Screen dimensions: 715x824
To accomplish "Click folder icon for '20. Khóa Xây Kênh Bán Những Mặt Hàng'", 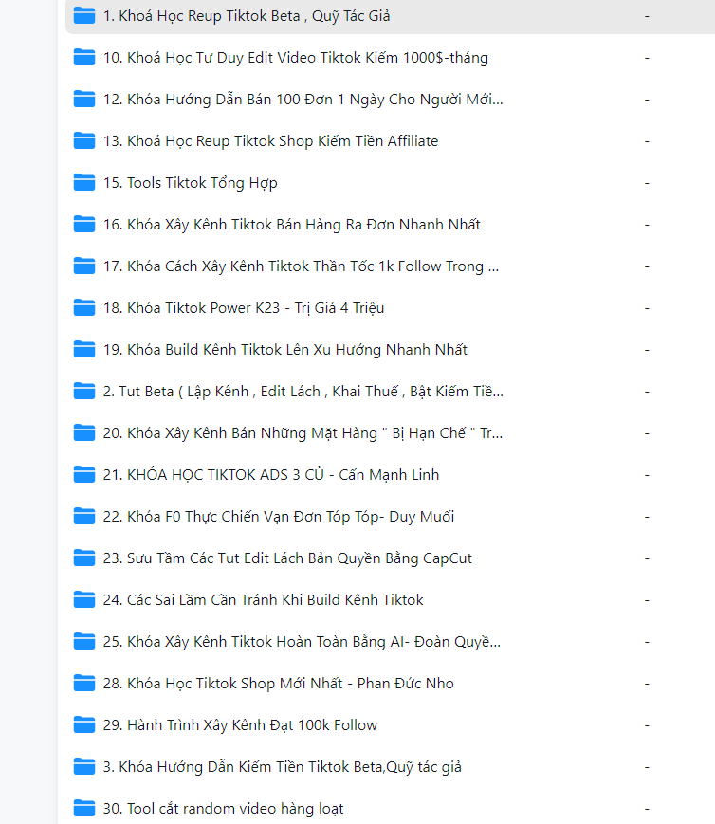I will tap(84, 433).
